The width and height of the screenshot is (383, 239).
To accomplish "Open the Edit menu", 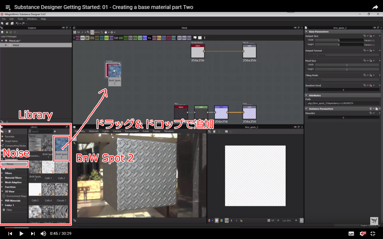I will (x=12, y=19).
